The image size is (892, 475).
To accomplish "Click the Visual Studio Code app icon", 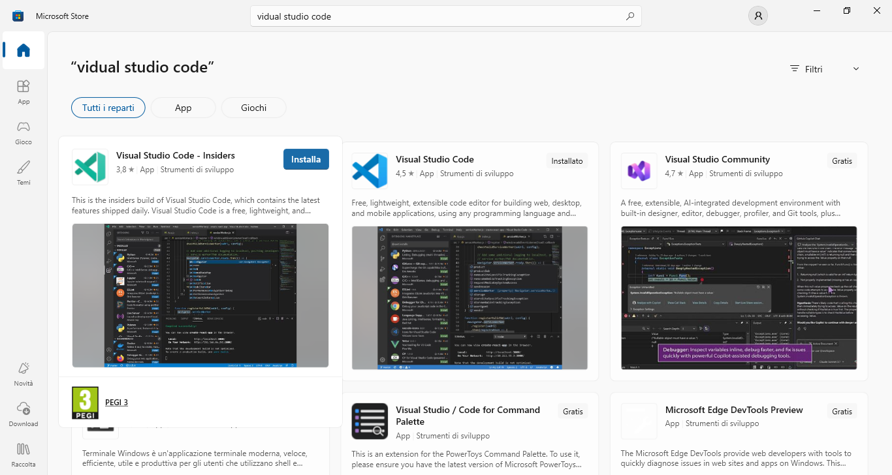I will (370, 171).
